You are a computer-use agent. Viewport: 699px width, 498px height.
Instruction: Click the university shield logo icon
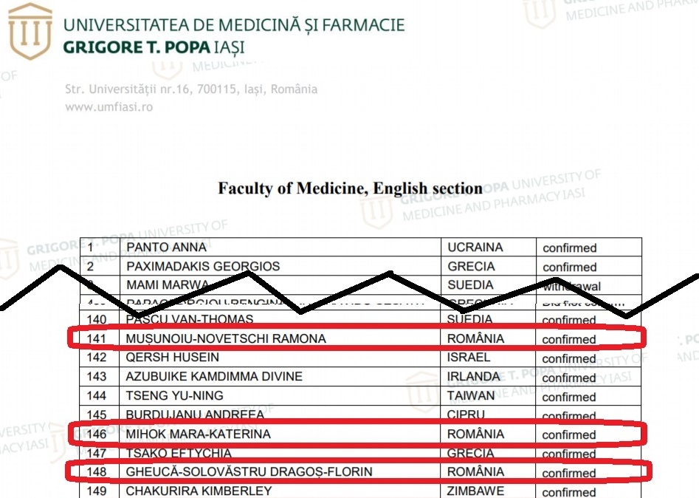(30, 31)
